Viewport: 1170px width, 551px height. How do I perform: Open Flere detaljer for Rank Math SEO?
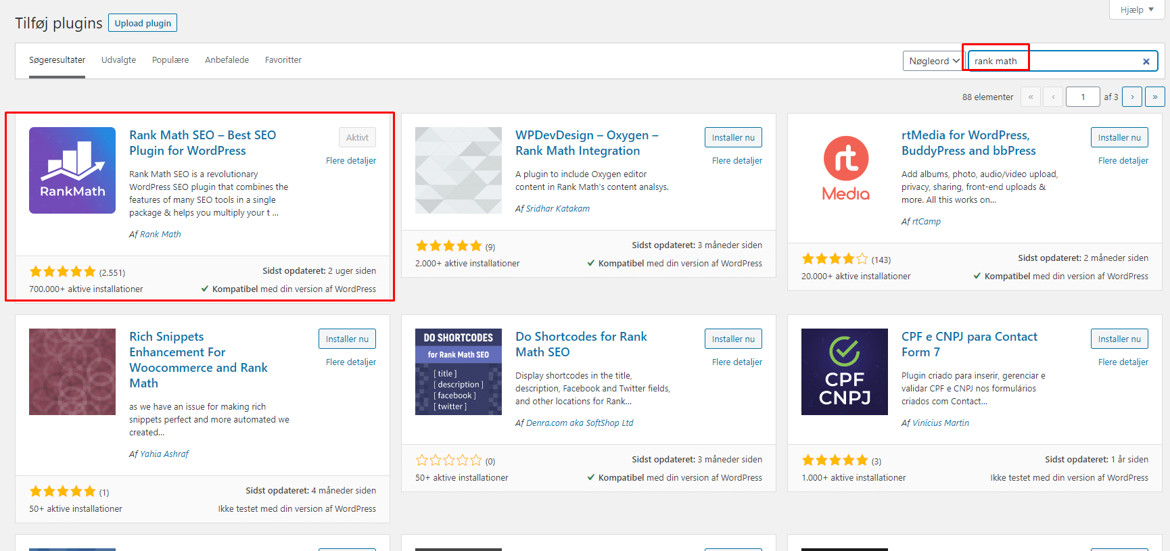[x=351, y=161]
